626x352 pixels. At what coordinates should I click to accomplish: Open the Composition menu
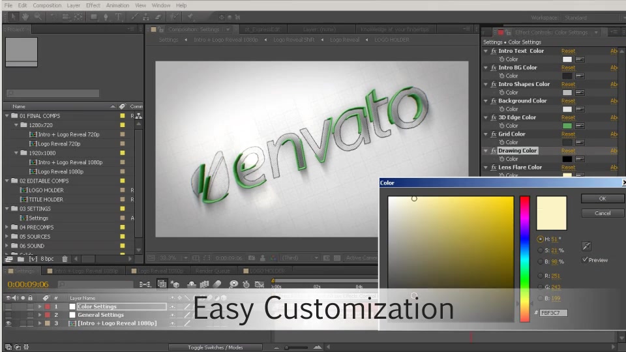[47, 5]
